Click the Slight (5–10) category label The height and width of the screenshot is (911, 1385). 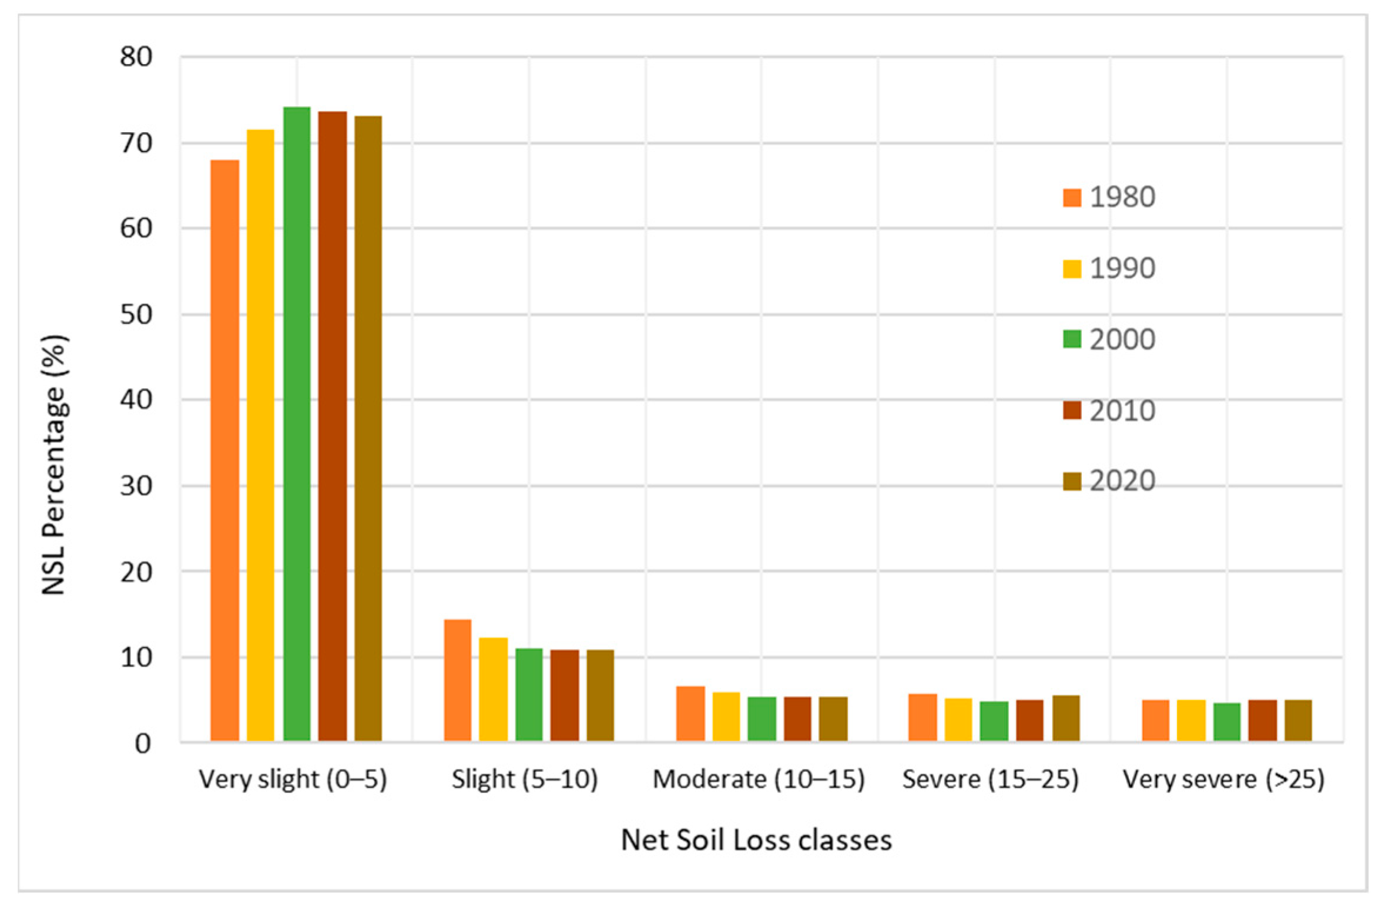point(524,779)
